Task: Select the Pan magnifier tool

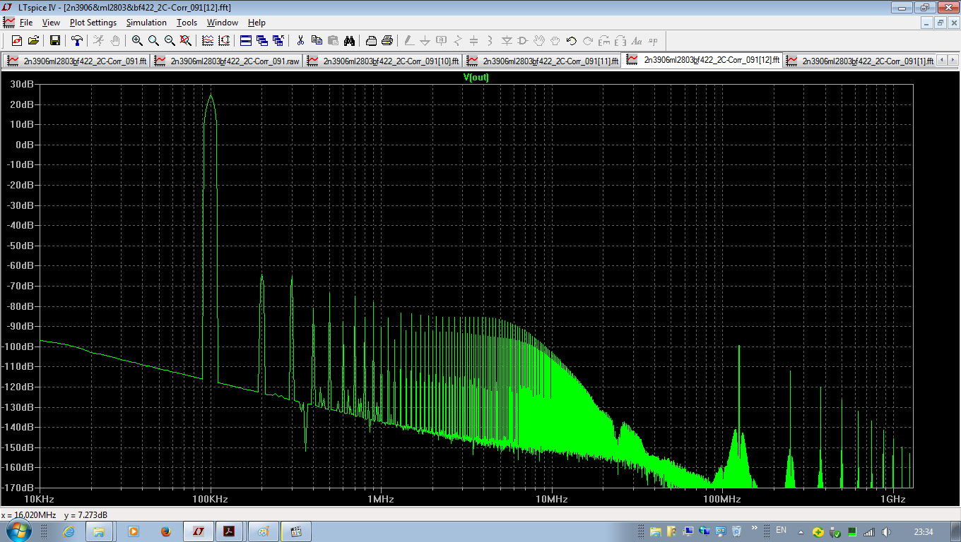Action: 153,41
